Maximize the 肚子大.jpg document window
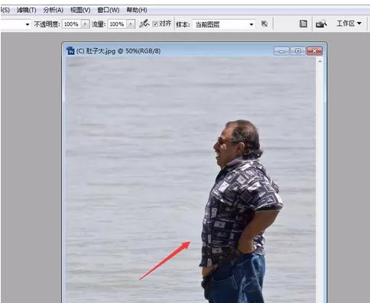Image resolution: width=370 pixels, height=303 pixels. click(x=297, y=51)
